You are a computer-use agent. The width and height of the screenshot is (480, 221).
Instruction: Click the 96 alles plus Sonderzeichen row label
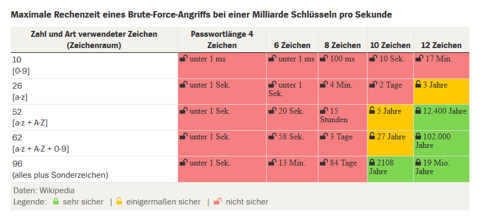60,169
